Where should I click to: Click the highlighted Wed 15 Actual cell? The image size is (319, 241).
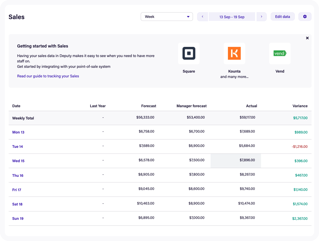point(236,161)
